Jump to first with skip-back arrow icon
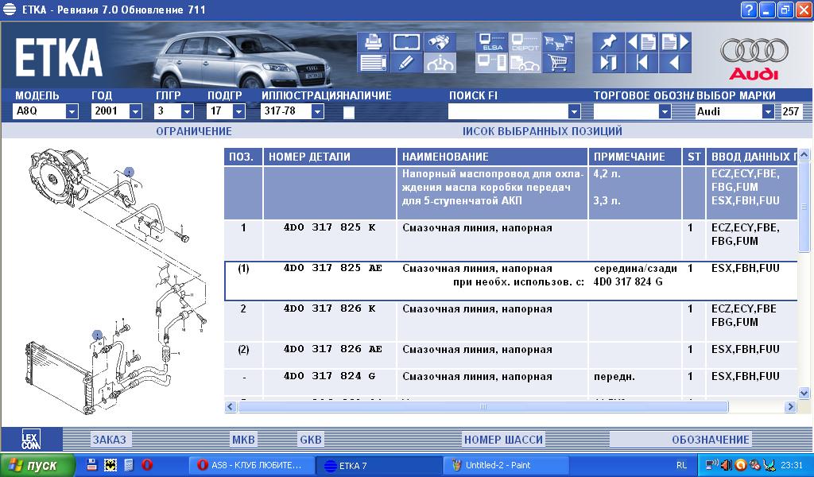 click(642, 62)
